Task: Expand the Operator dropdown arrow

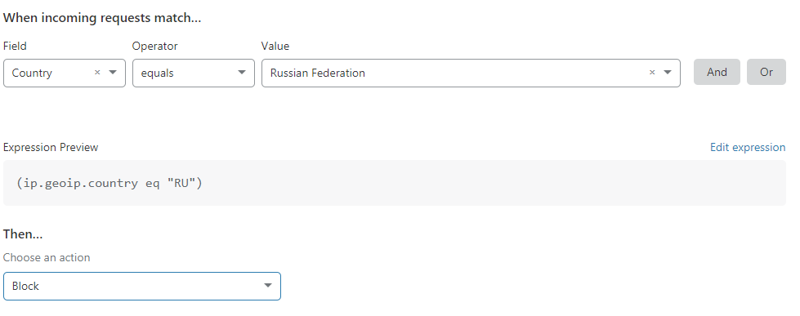Action: (242, 73)
